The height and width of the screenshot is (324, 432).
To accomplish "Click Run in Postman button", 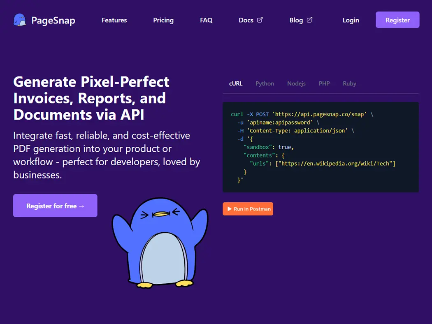I will pyautogui.click(x=248, y=209).
